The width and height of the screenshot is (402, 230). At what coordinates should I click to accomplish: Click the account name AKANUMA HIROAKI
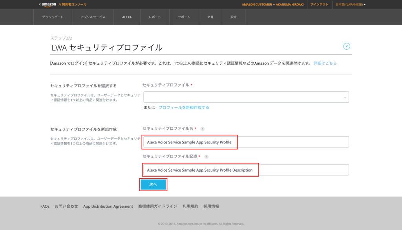tap(272, 5)
